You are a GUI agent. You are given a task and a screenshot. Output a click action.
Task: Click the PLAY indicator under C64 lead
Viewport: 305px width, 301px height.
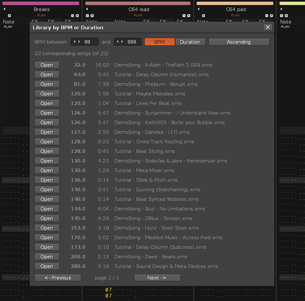click(x=138, y=16)
